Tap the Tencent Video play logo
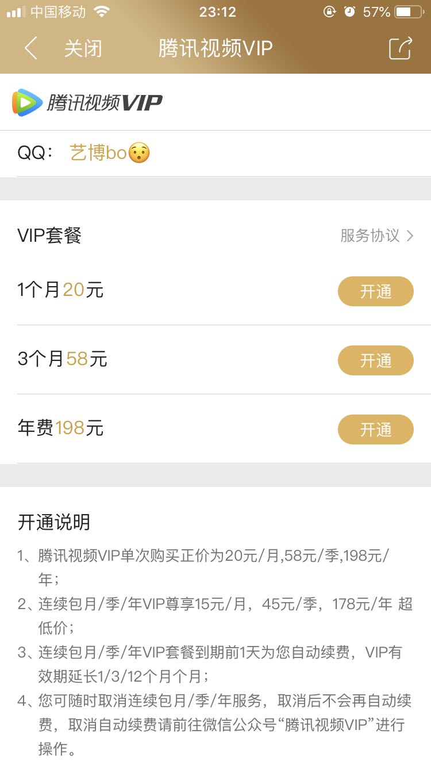Viewport: 431px width, 768px height. (27, 102)
